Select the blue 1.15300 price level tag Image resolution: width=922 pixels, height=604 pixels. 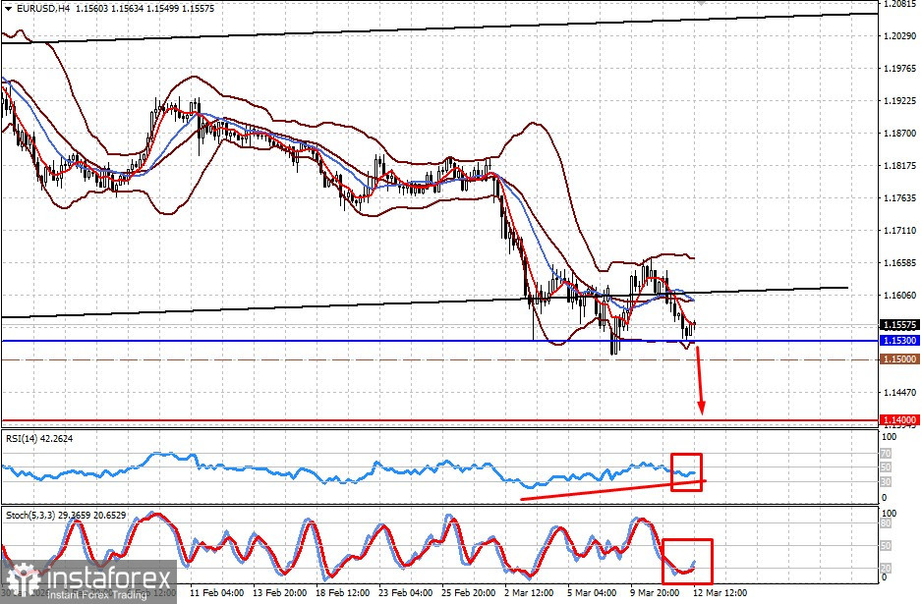(x=898, y=341)
